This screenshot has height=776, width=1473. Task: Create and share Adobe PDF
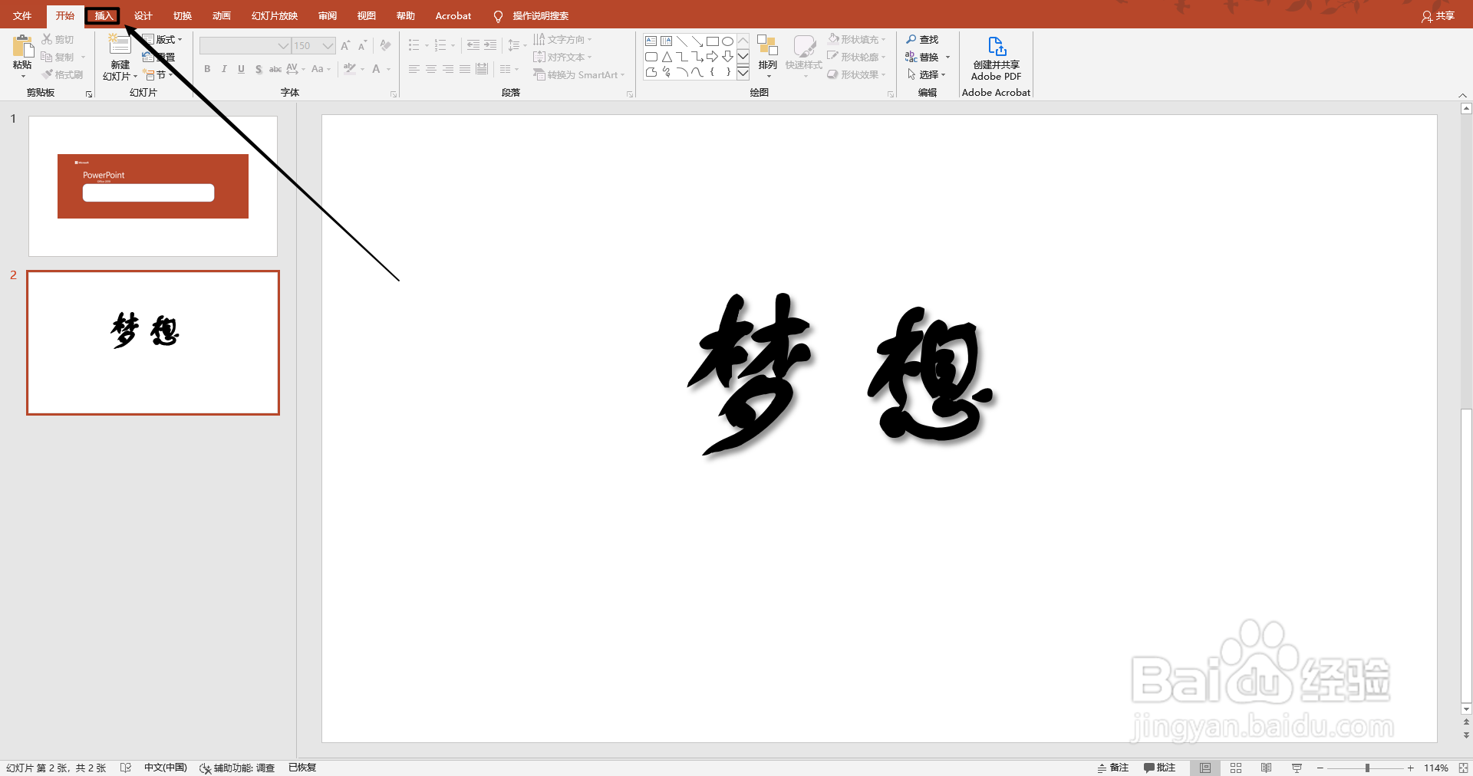coord(995,56)
